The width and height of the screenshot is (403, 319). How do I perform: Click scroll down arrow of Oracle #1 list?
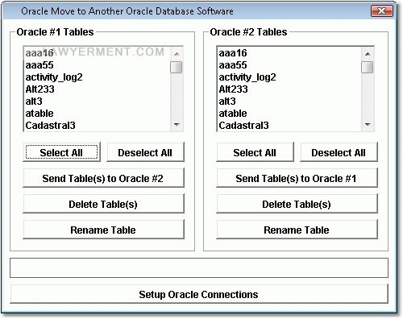(177, 124)
